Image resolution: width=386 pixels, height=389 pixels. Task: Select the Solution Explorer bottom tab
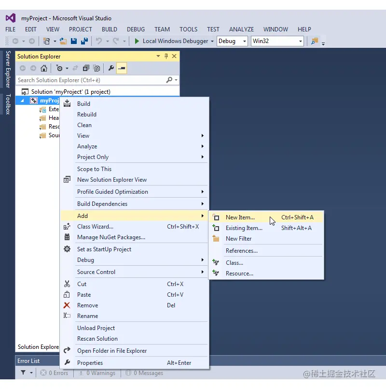[x=38, y=347]
